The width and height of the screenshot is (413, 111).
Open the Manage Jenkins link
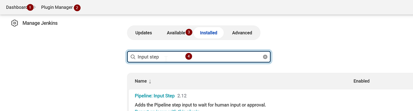click(40, 23)
